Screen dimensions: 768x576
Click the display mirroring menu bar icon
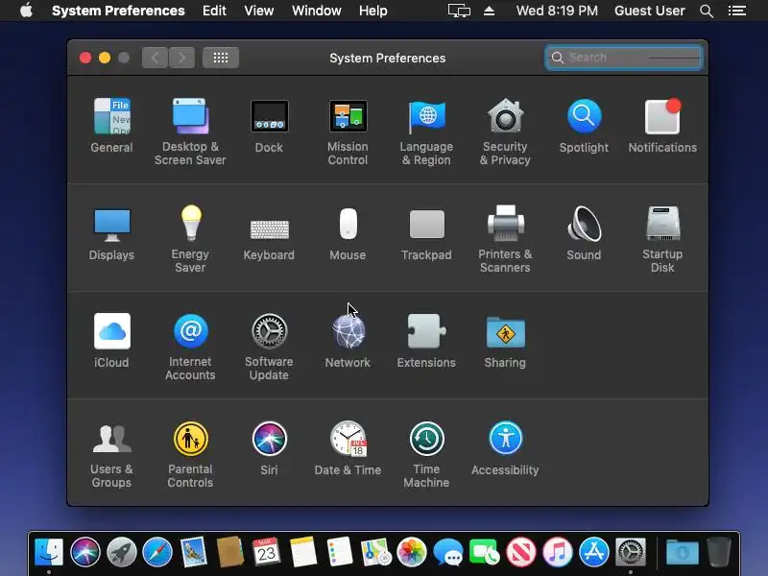459,11
